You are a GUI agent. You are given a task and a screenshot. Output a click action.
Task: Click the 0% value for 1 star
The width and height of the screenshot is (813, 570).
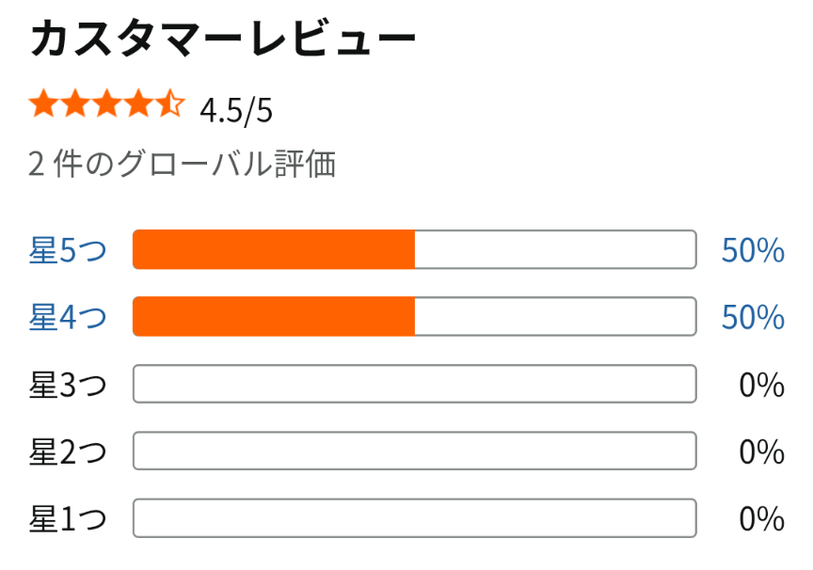coord(761,519)
